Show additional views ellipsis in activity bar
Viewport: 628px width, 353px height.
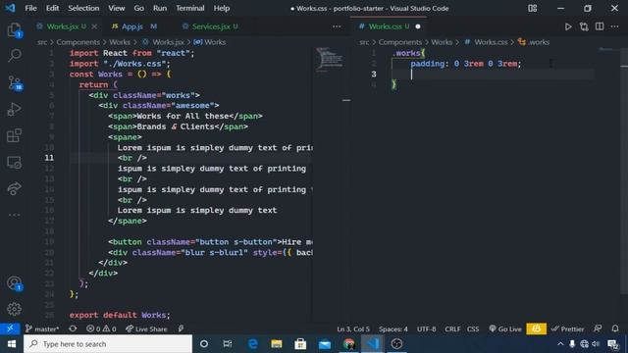[15, 215]
